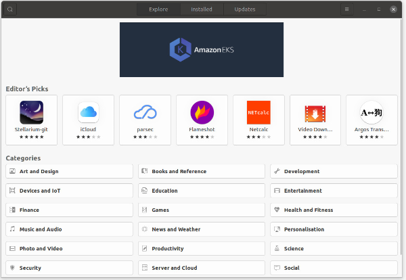Click the Education category icon
The height and width of the screenshot is (280, 406).
coord(145,191)
